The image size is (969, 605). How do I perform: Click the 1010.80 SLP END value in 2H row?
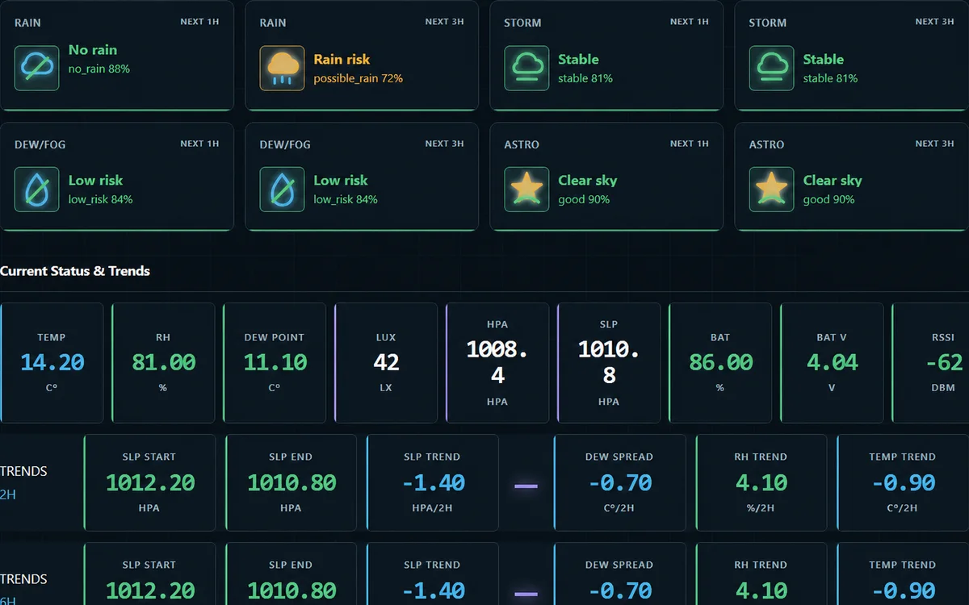(x=292, y=483)
